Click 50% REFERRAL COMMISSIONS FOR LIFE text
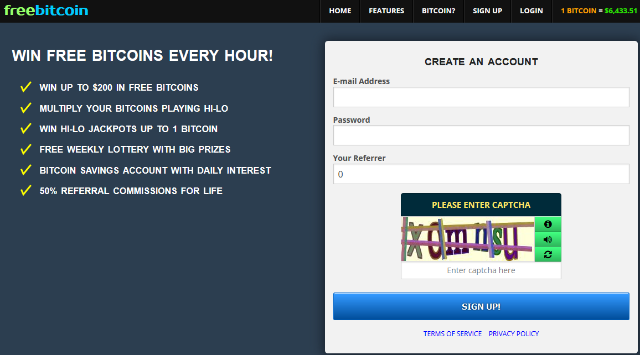640x355 pixels. pyautogui.click(x=131, y=191)
